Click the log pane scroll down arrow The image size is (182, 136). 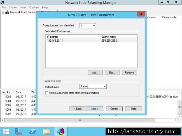[x=179, y=116]
